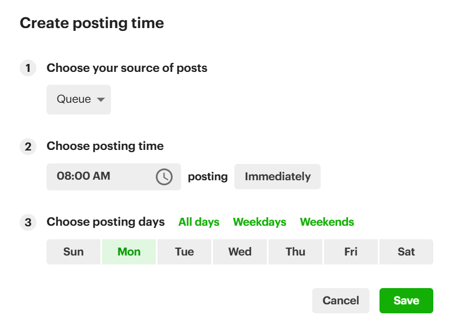Click the step 2 number badge
Screen dimensions: 449x324
(28, 147)
